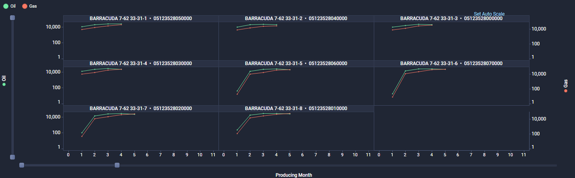Click the top handle of vertical range slider
575x178 pixels.
tap(12, 17)
